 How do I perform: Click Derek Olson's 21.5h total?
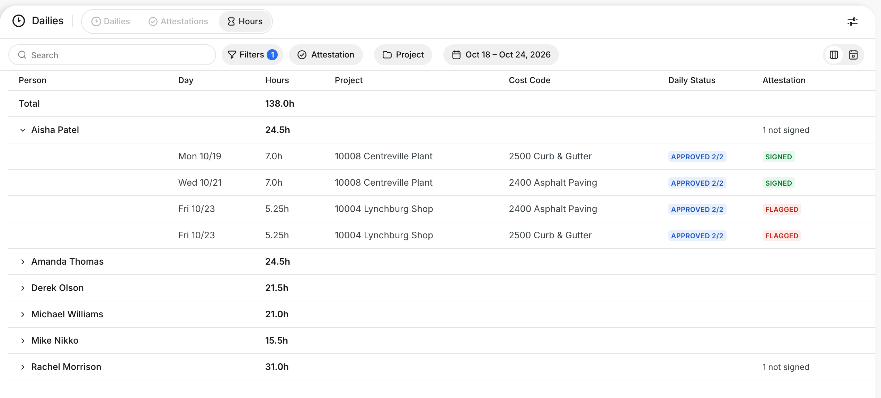277,288
